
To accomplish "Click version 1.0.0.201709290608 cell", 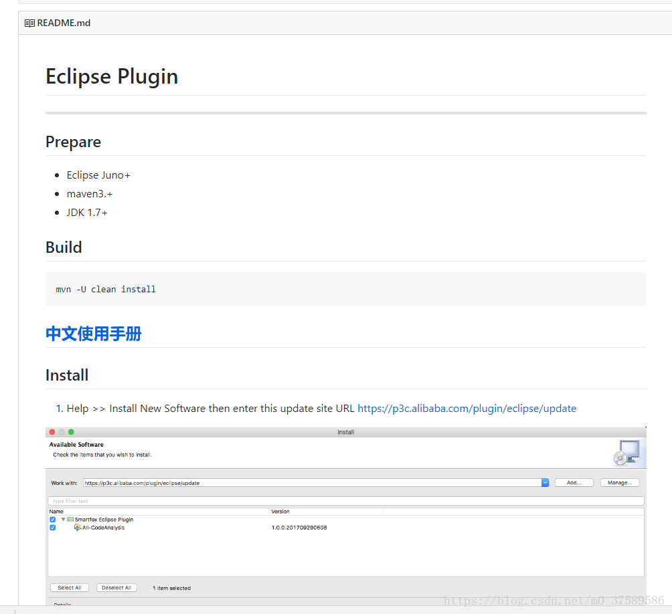I will point(299,528).
